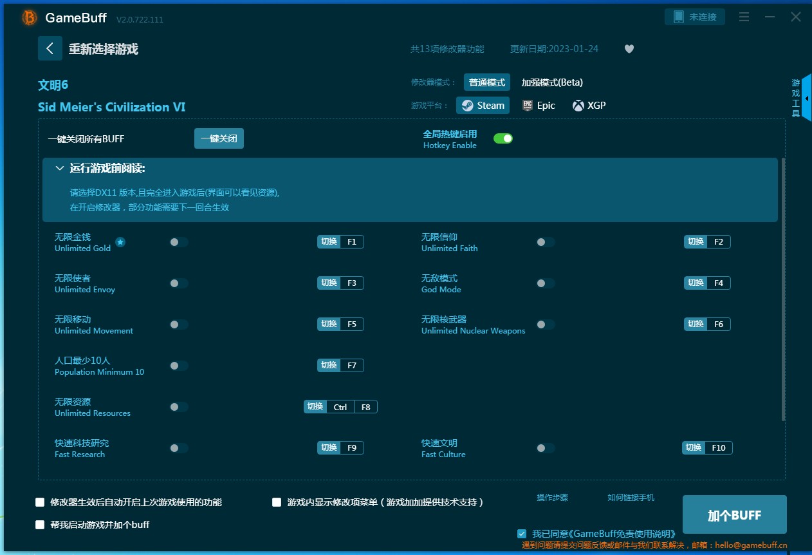Select the XGP platform

click(589, 106)
